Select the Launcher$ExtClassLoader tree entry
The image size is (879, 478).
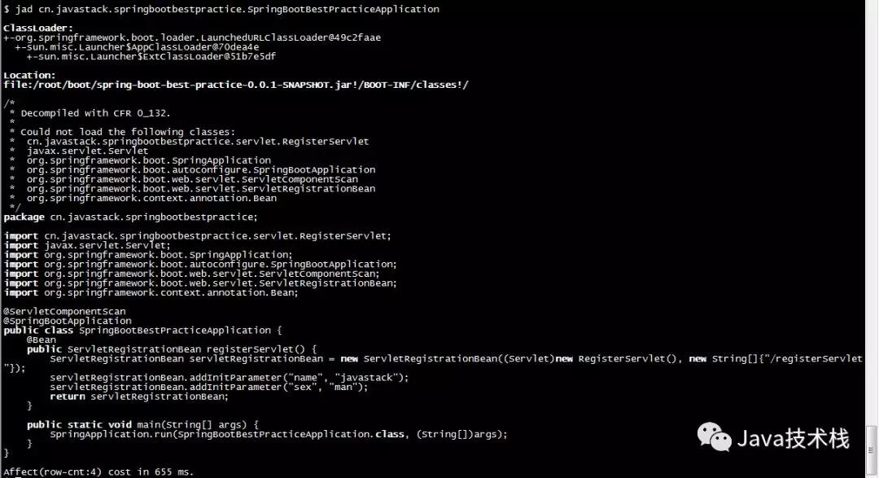point(151,57)
